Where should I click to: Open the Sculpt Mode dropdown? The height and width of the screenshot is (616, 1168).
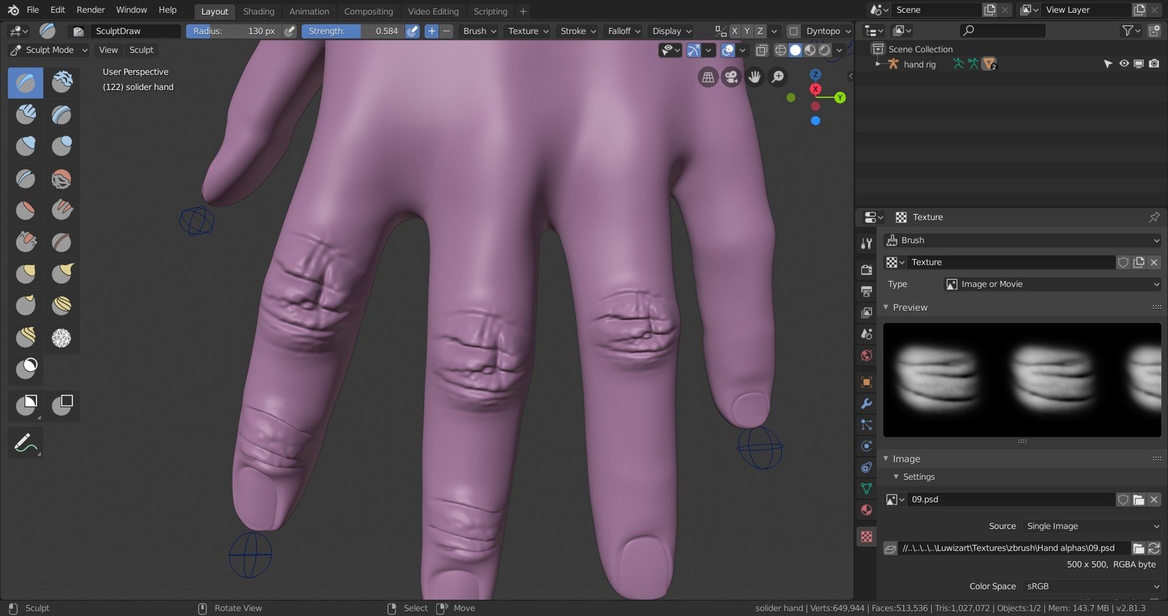coord(49,50)
